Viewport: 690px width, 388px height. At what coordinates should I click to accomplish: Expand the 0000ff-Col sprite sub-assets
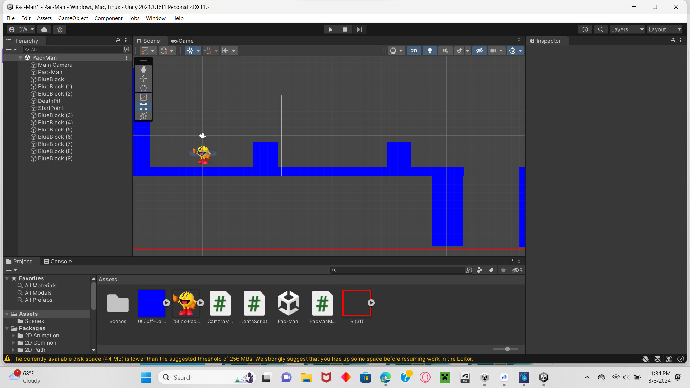point(166,303)
